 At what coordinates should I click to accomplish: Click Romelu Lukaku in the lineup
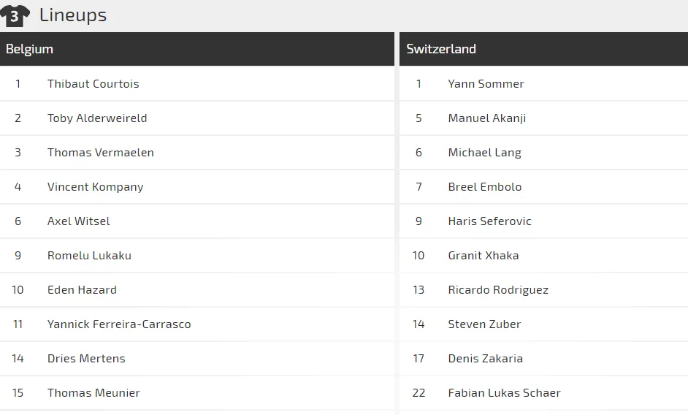89,255
